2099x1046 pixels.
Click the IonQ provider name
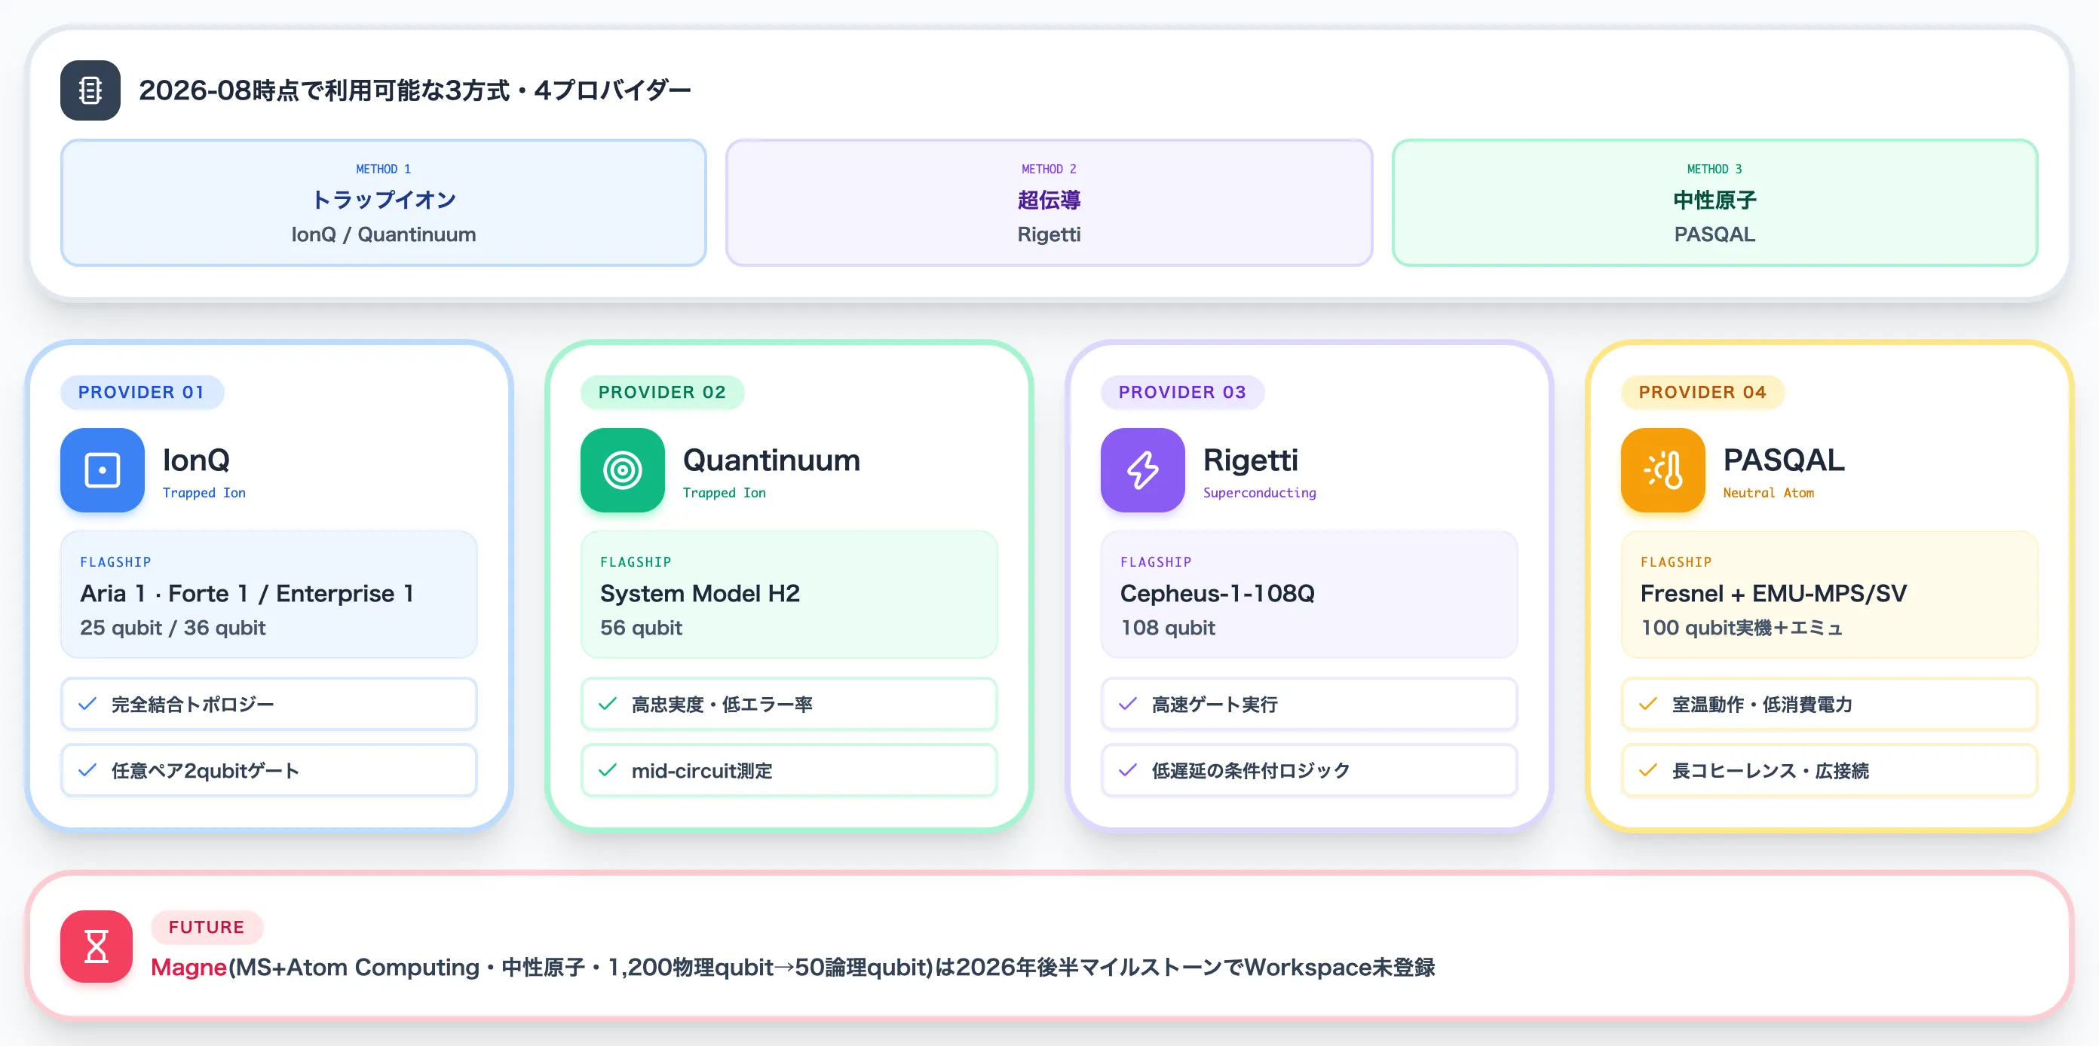pyautogui.click(x=196, y=460)
